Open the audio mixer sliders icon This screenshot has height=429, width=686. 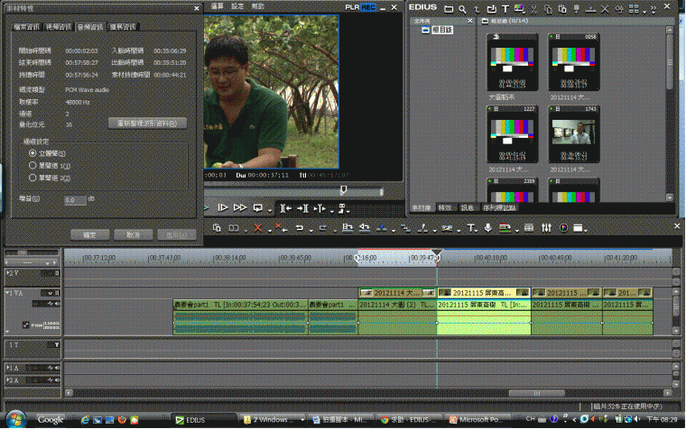(545, 228)
